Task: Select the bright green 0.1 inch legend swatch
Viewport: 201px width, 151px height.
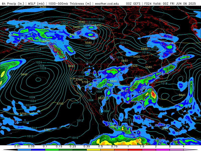Action: 52,150
